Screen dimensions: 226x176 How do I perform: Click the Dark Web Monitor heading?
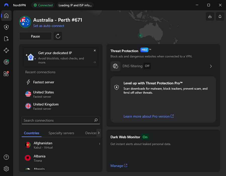[125, 137]
